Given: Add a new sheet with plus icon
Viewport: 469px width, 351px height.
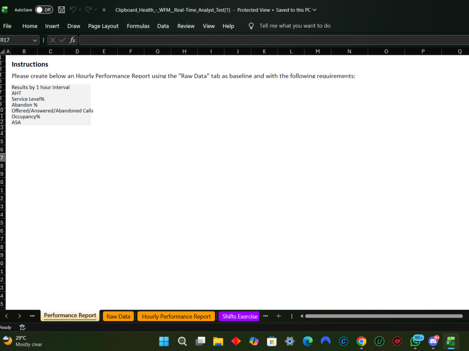Looking at the screenshot, I should (x=279, y=316).
